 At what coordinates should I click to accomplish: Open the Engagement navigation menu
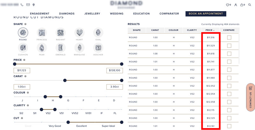point(40,14)
